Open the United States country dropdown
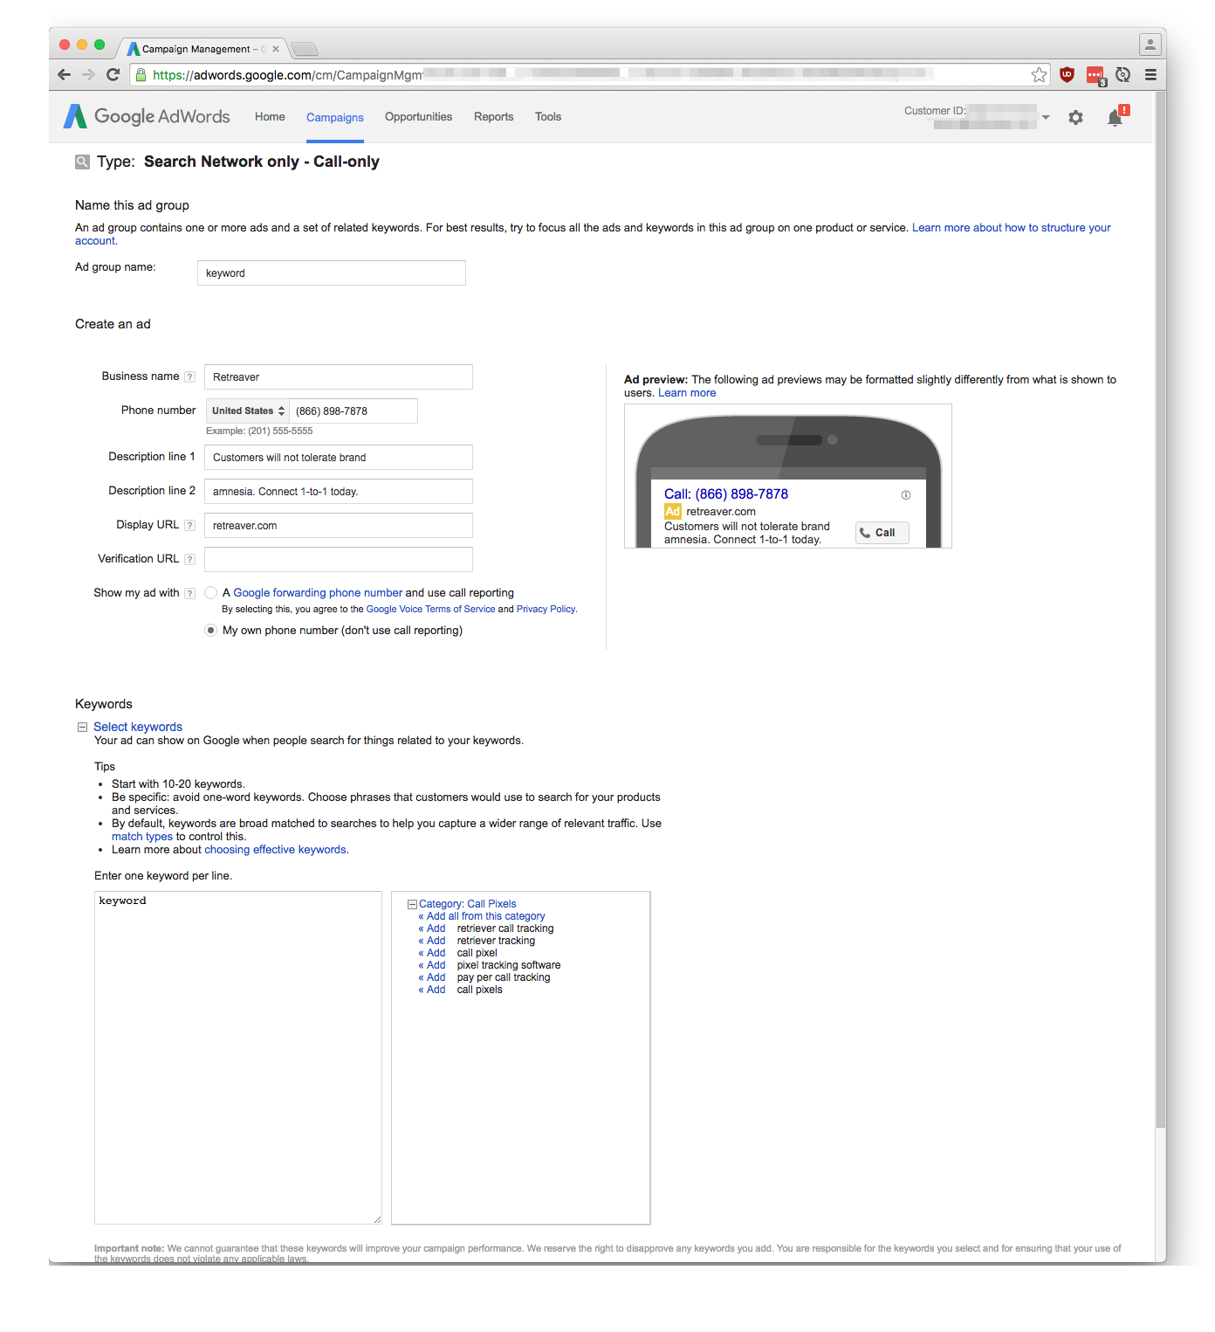The image size is (1215, 1332). (x=248, y=411)
